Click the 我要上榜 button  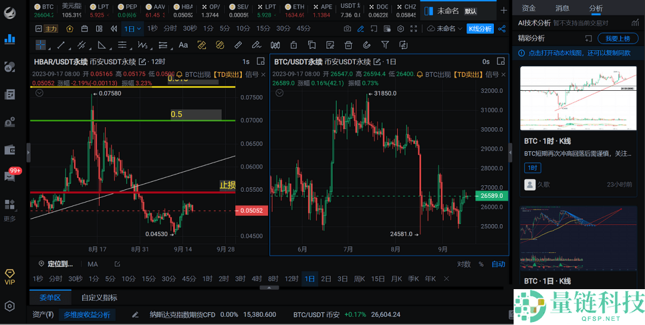coord(617,38)
